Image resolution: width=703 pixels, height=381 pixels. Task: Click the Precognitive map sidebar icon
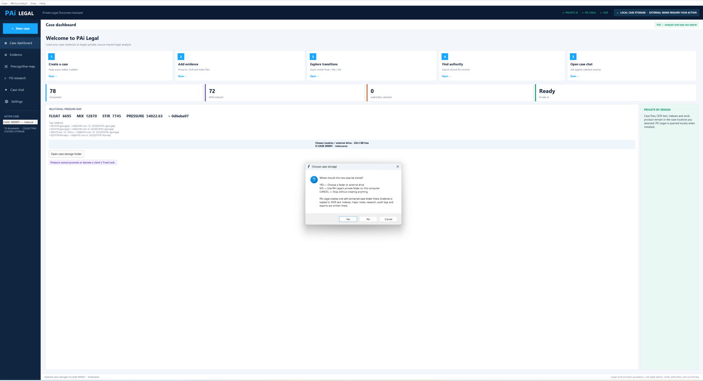click(6, 66)
